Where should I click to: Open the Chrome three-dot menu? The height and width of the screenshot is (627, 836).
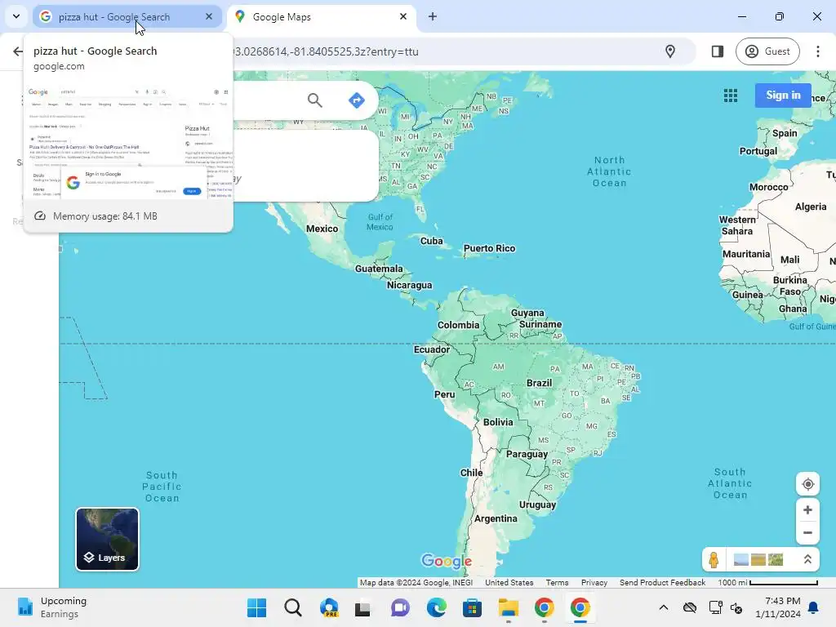click(x=818, y=51)
